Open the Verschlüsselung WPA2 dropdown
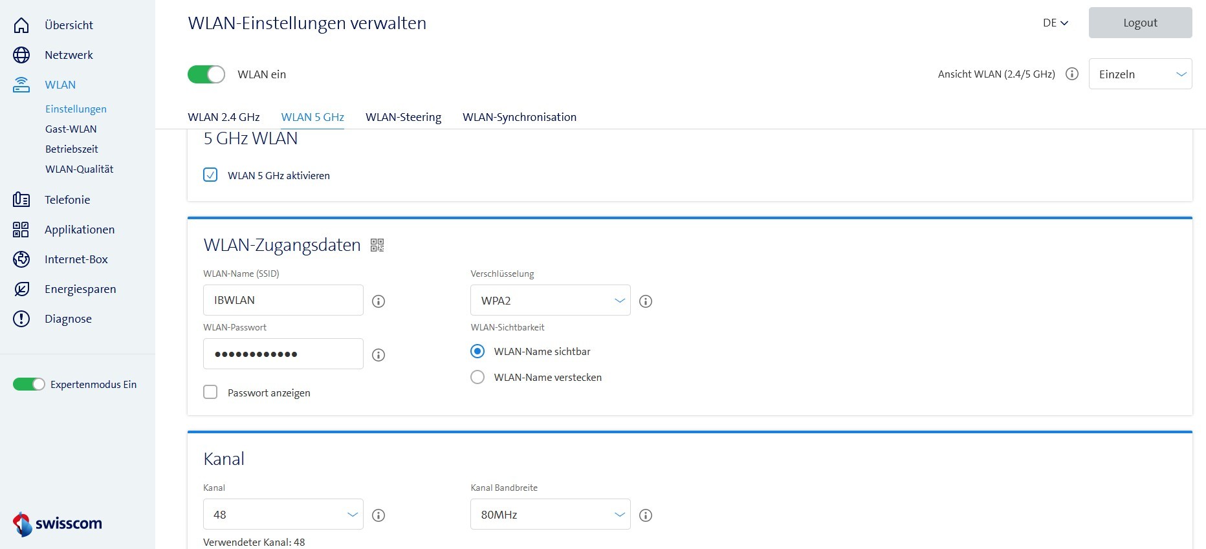The image size is (1206, 549). 550,301
